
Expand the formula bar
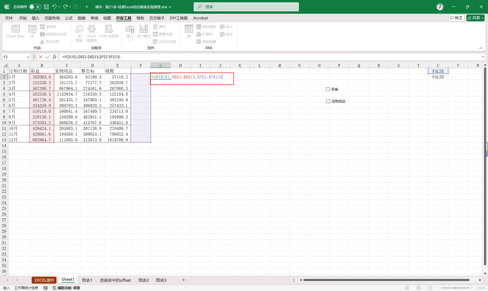point(483,57)
